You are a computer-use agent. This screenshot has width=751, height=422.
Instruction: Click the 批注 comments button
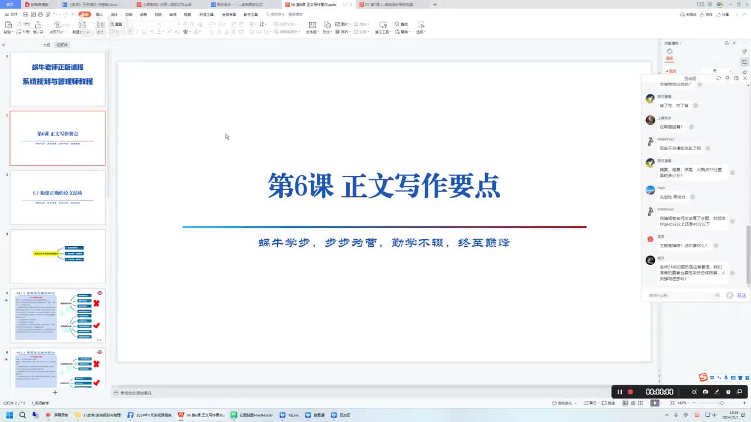click(x=608, y=403)
